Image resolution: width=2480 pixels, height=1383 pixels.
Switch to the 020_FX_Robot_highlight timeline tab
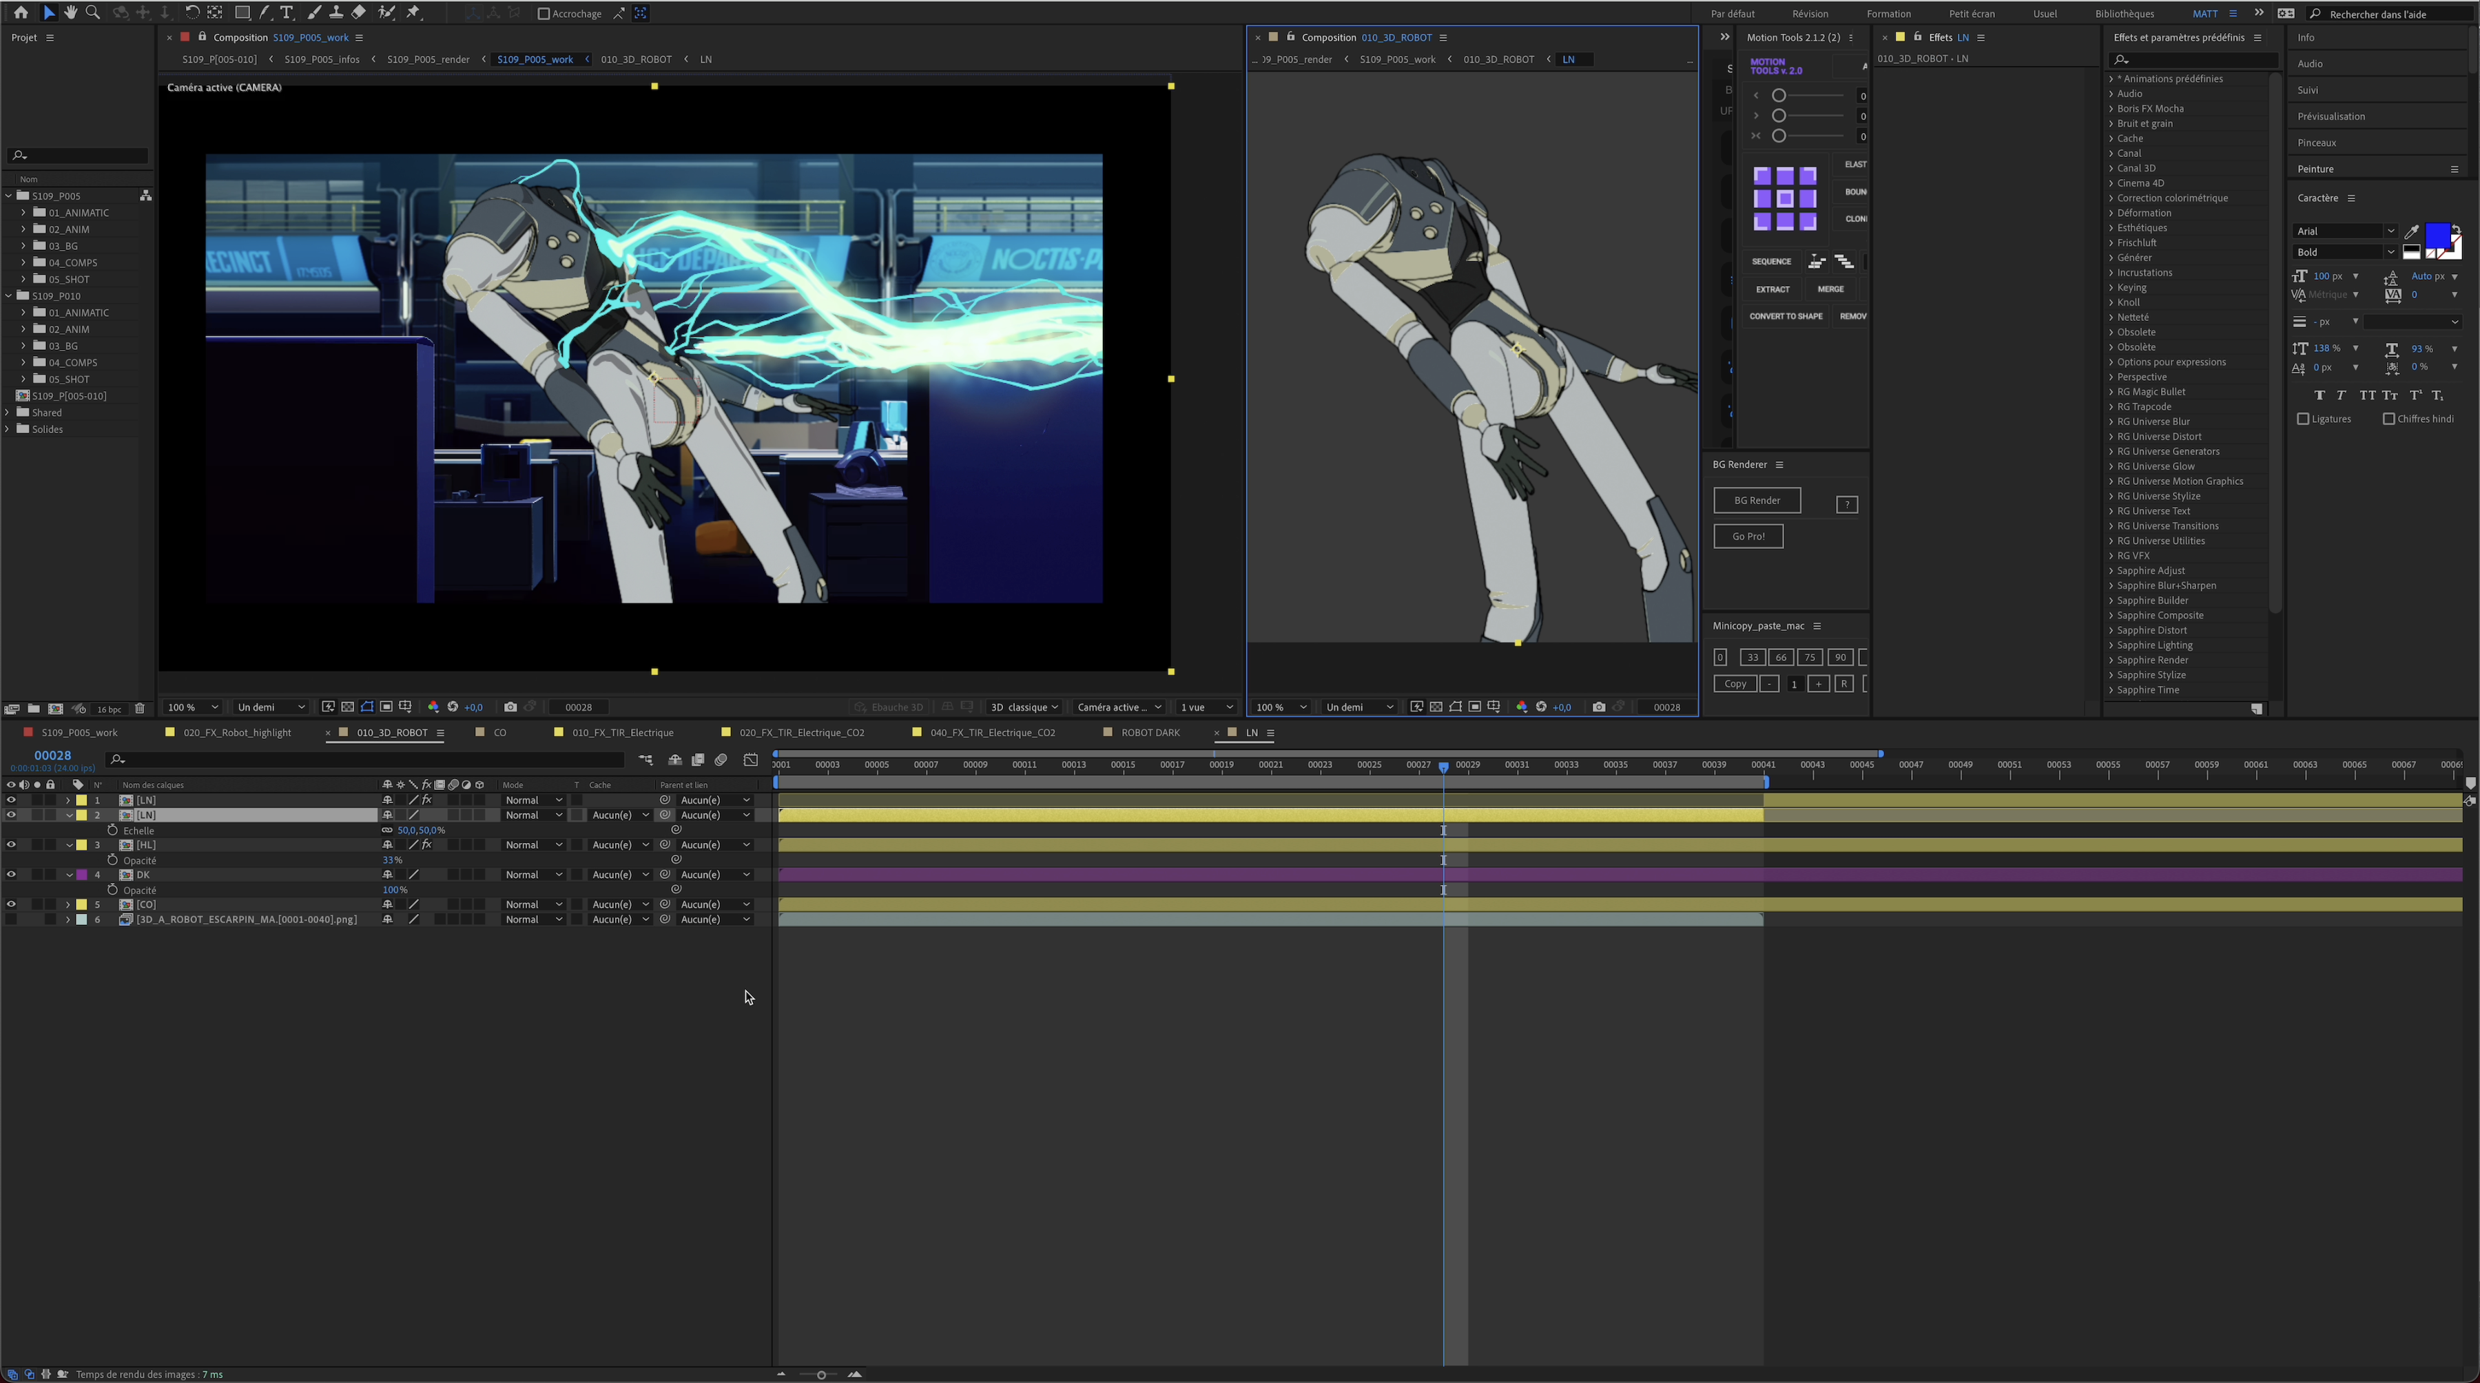pyautogui.click(x=237, y=732)
